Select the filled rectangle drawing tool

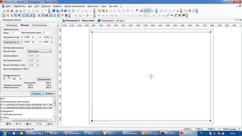183,15
